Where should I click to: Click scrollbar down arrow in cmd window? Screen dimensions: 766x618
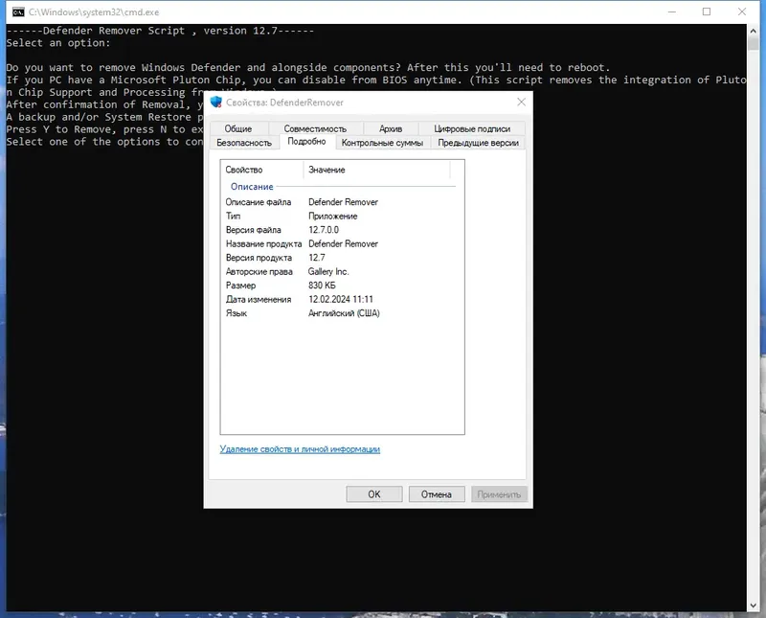(753, 606)
